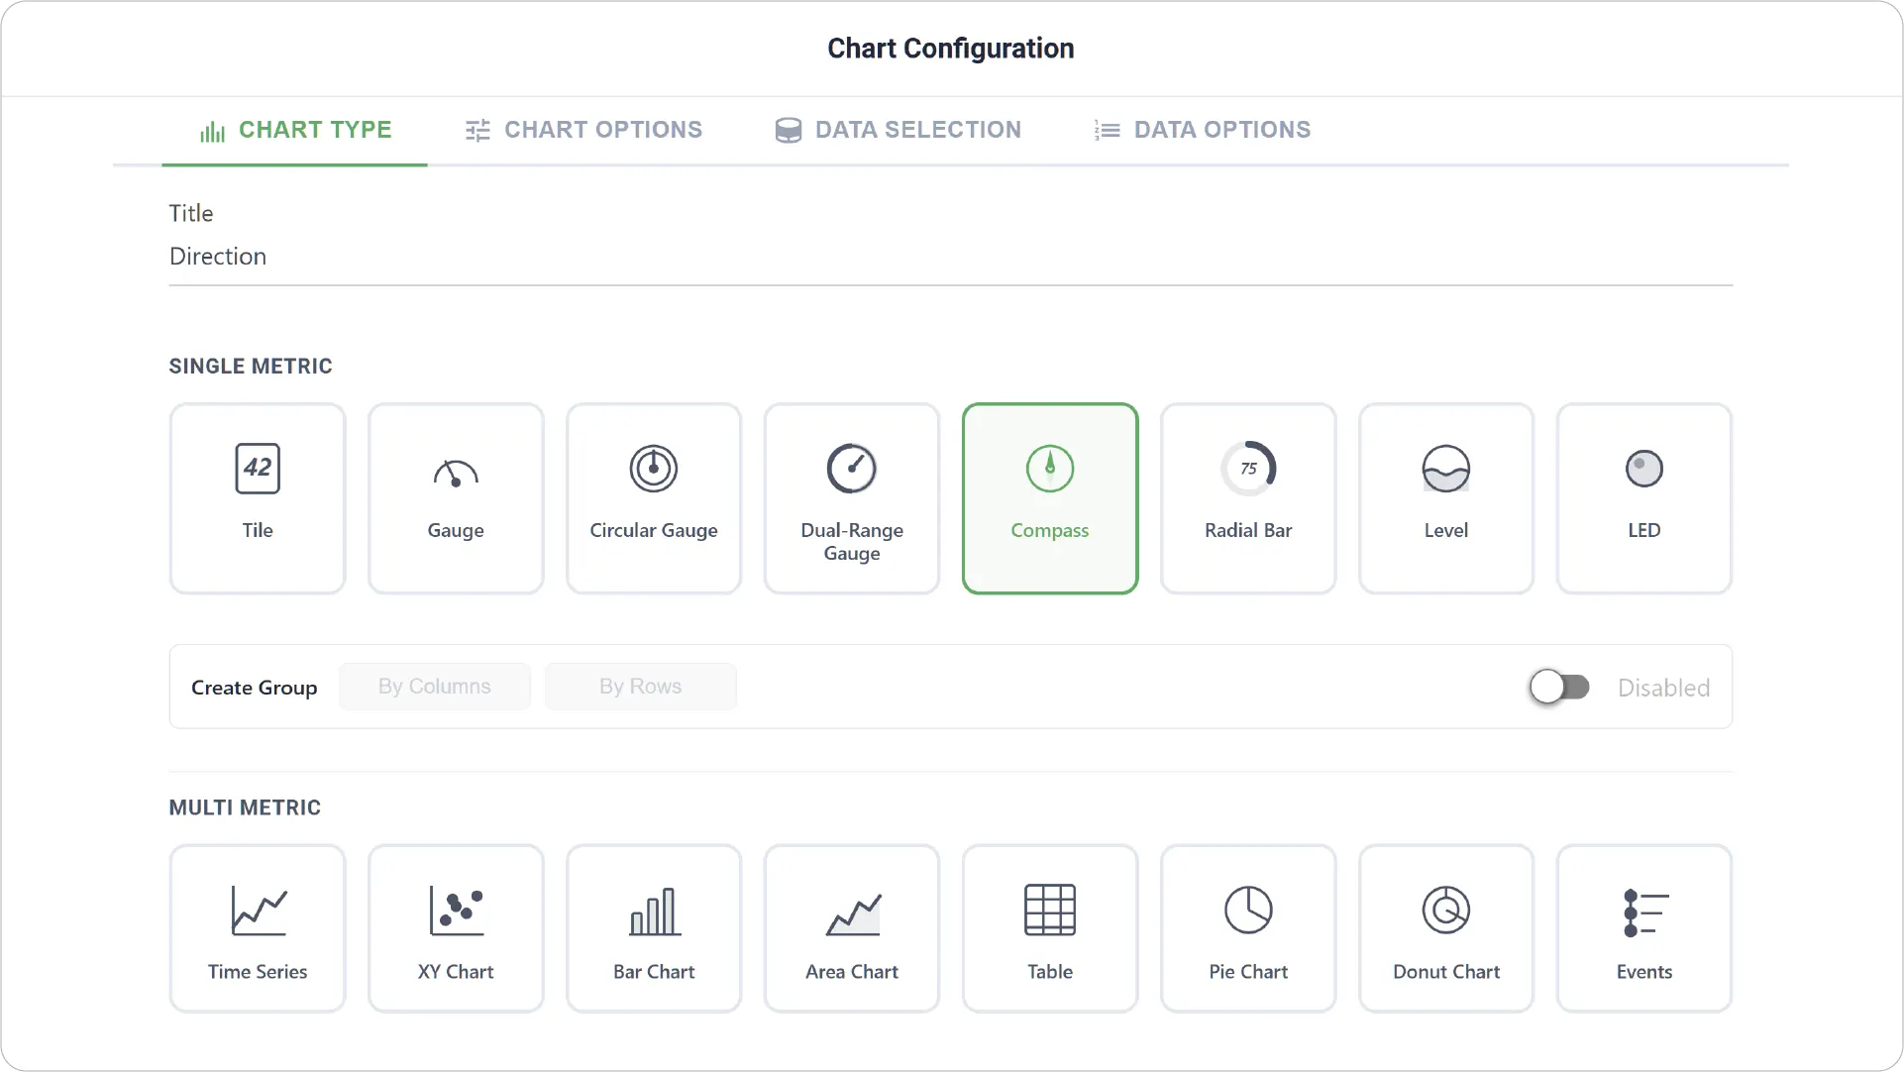Open the Data Selection tab
The image size is (1904, 1072).
coord(899,130)
